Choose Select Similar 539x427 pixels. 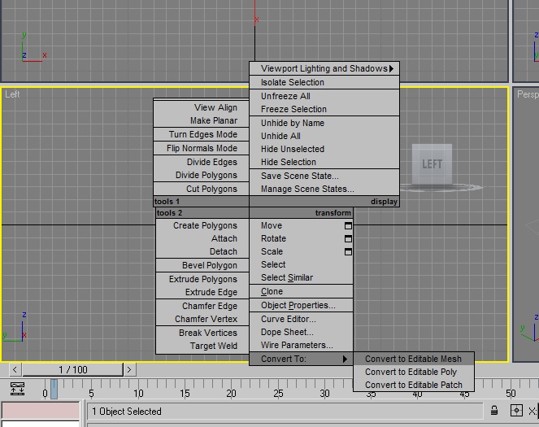(x=301, y=278)
